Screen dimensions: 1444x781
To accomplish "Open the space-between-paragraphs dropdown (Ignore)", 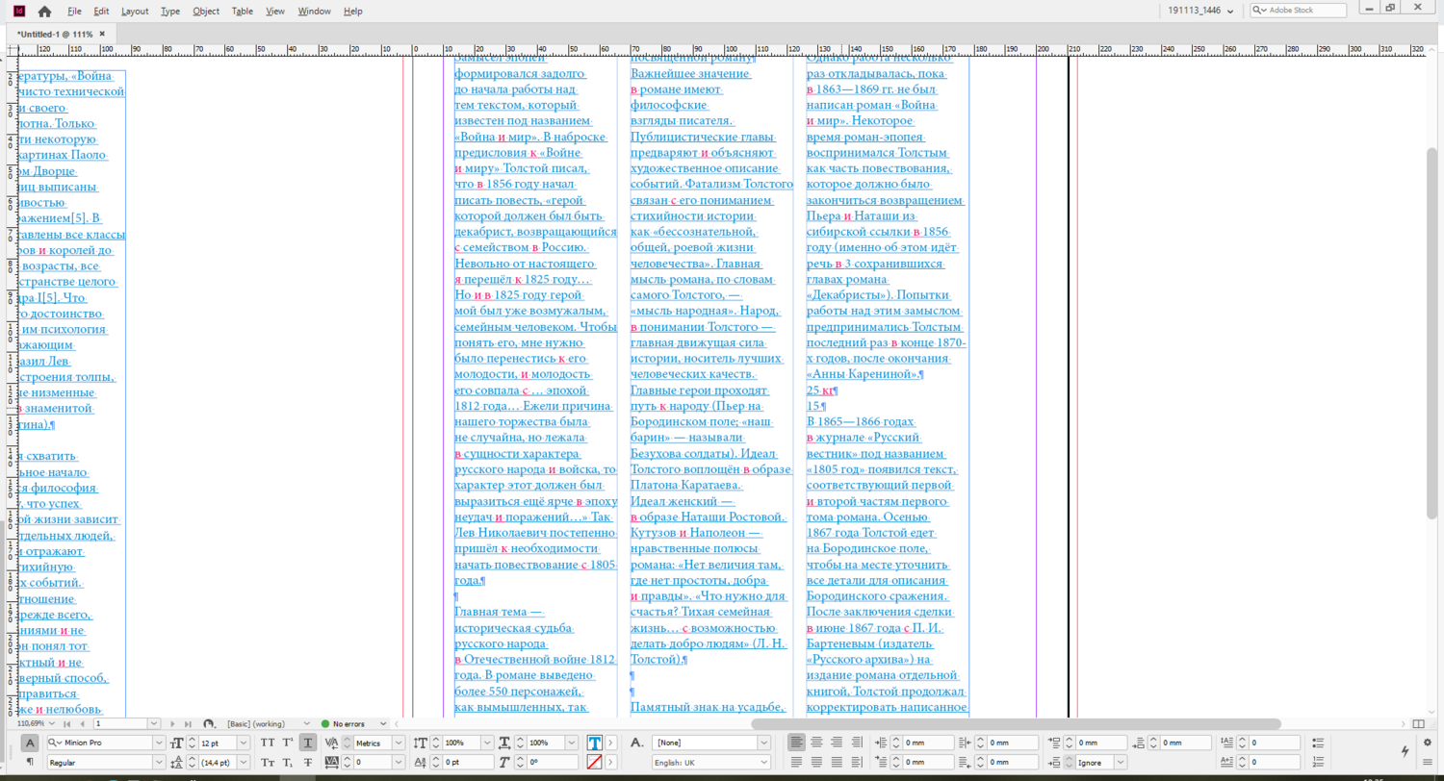I will 1121,762.
